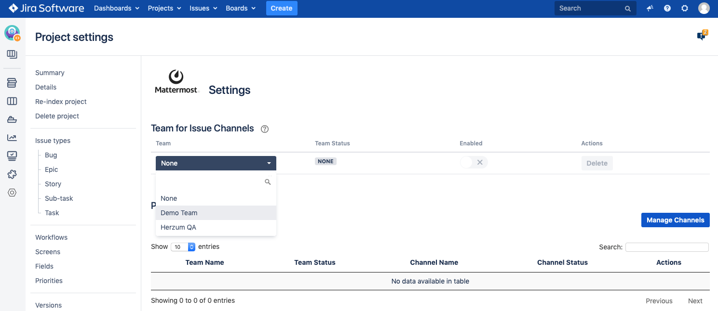
Task: Open the Workflows settings link
Action: pyautogui.click(x=51, y=237)
